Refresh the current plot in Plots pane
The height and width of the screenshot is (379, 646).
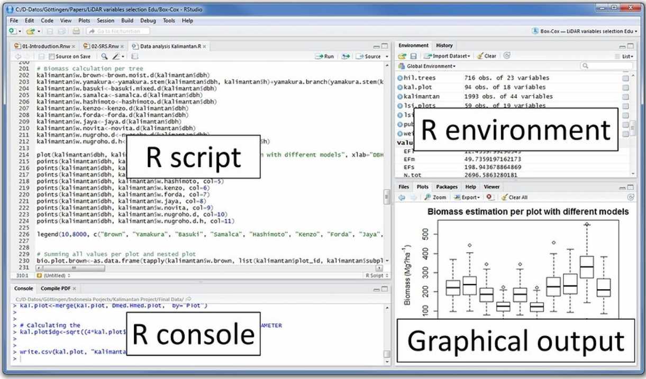pos(630,197)
